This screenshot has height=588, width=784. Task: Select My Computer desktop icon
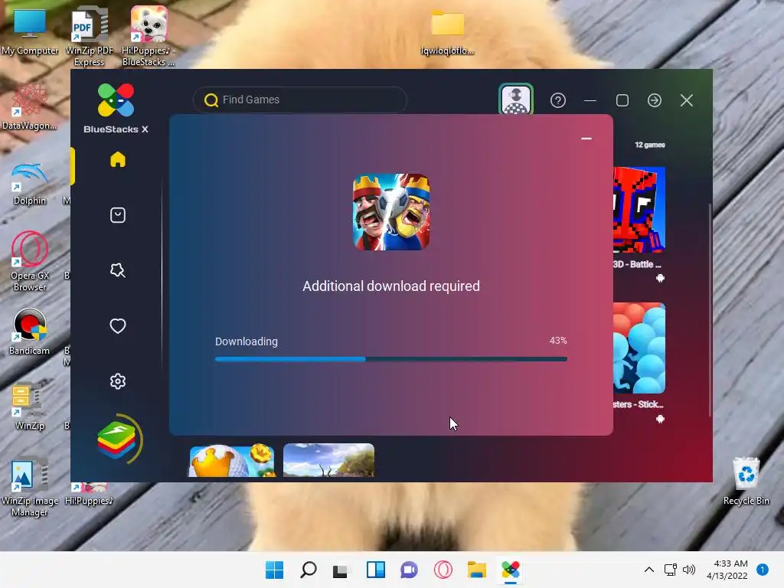click(30, 31)
